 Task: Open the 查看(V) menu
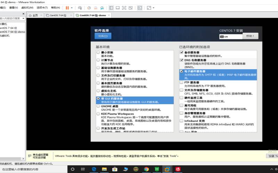pyautogui.click(x=14, y=8)
